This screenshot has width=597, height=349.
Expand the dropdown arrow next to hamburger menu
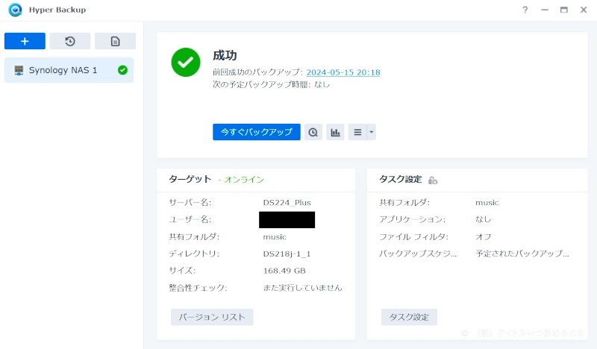(372, 132)
